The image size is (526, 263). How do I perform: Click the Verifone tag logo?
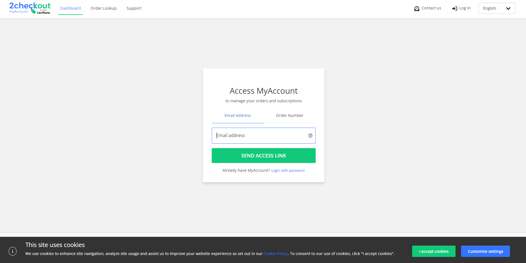click(41, 12)
